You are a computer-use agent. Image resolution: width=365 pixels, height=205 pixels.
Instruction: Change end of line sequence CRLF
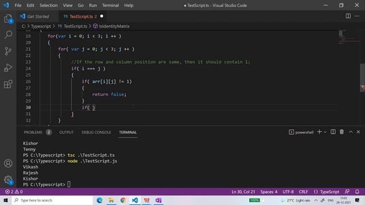pyautogui.click(x=303, y=192)
